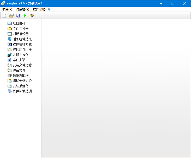The height and width of the screenshot is (158, 191).
Task: Select 清除安装垃圾 label in the tree
Action: (x=22, y=81)
